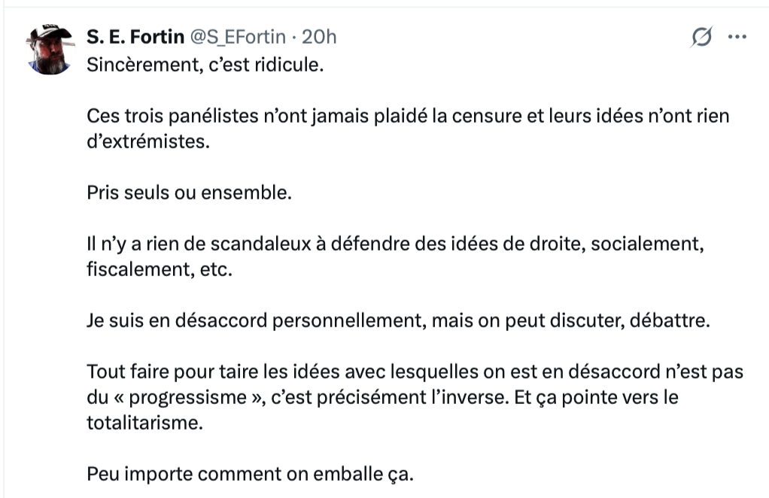Open the post via the 20h timestamp
Screen dimensions: 769x498
[319, 37]
